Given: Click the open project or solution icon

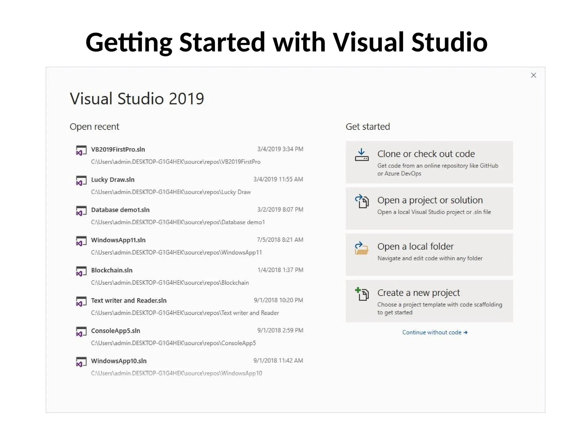Looking at the screenshot, I should [362, 201].
